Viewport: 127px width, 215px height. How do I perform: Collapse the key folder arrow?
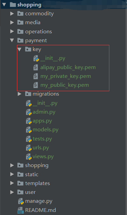[19, 49]
